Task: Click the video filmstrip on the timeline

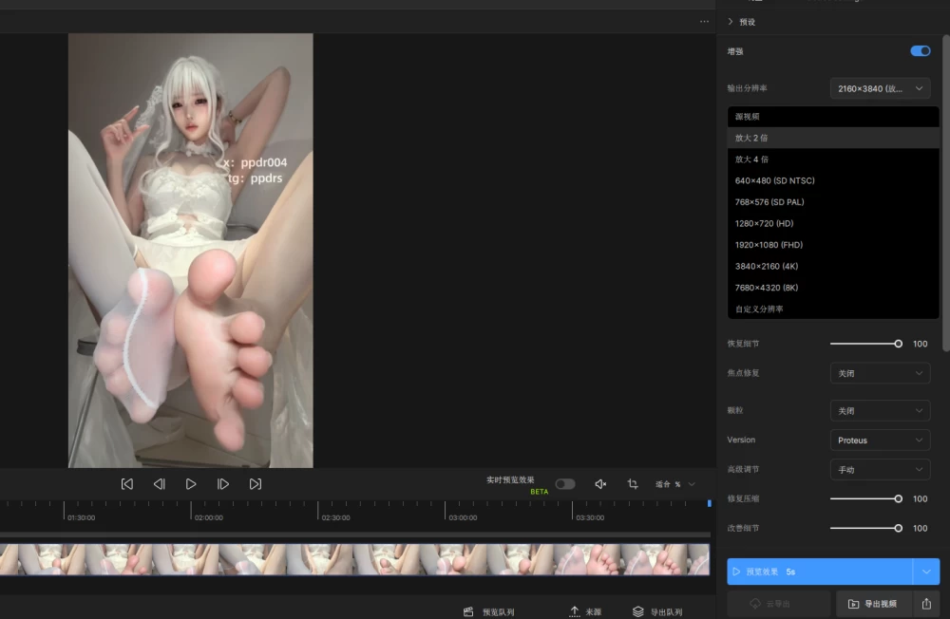Action: (x=354, y=559)
